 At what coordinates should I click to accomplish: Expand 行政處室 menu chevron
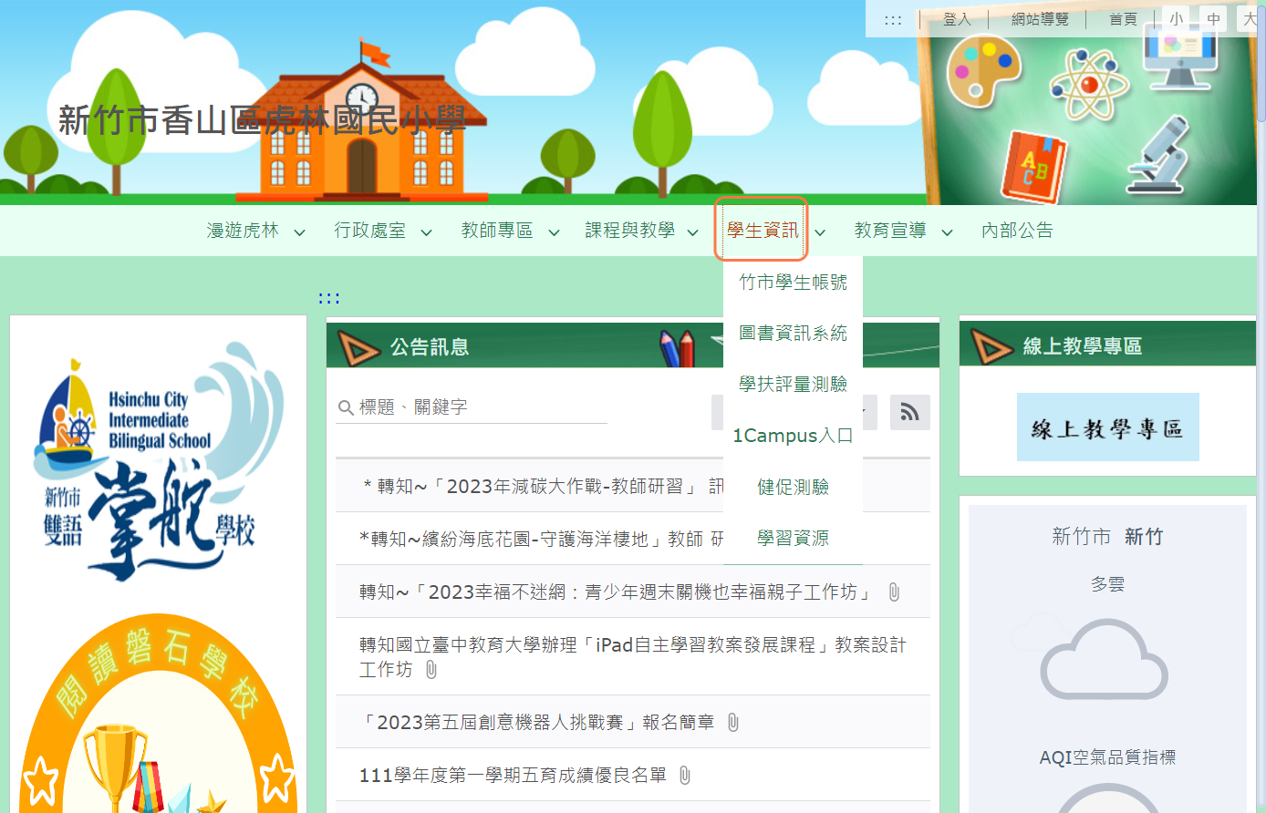pos(426,232)
